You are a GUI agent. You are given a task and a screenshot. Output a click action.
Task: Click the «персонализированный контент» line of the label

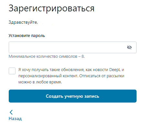[48, 76]
